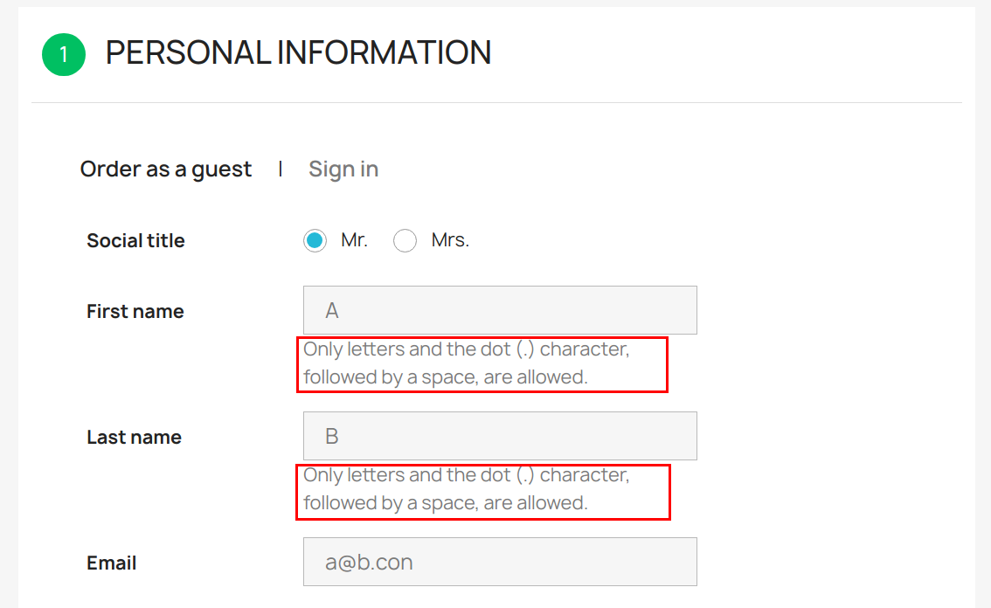The width and height of the screenshot is (991, 608).
Task: Switch to the Order as a guest tab
Action: [x=166, y=169]
